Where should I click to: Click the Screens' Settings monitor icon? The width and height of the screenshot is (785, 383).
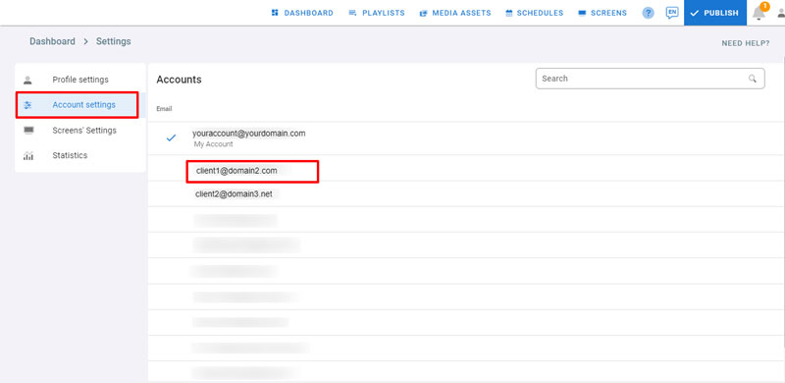[x=28, y=131]
